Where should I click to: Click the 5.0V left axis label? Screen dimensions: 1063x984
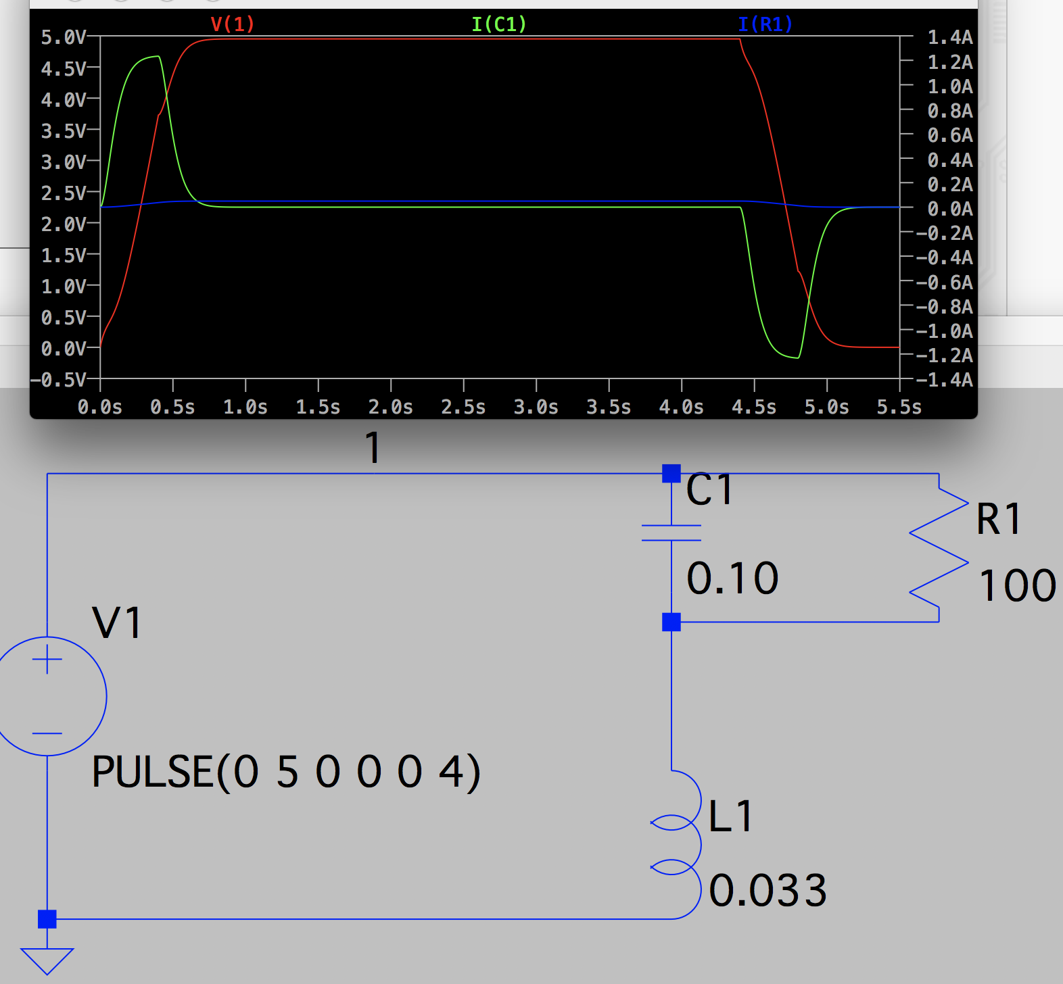64,37
